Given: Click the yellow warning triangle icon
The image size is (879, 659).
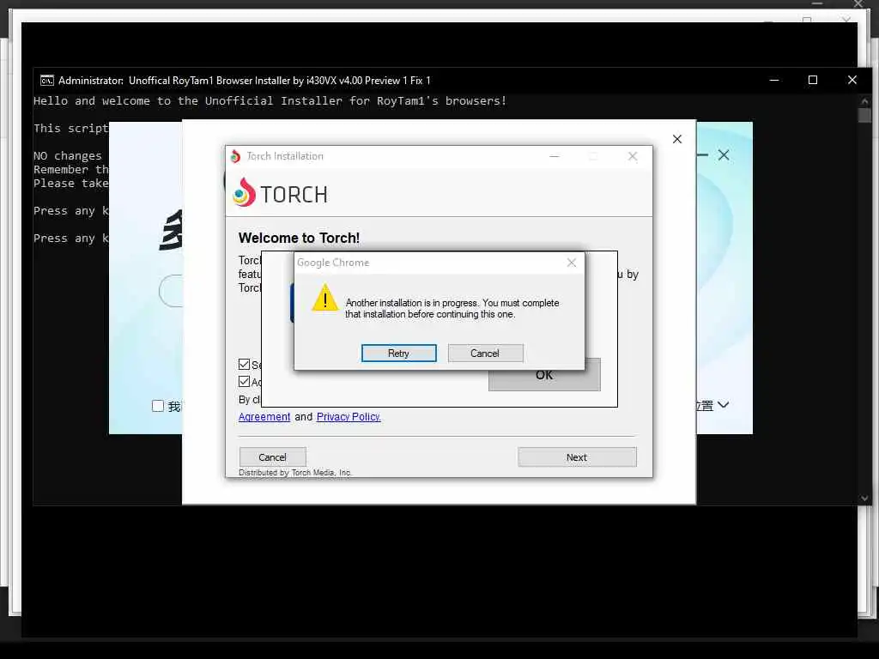Looking at the screenshot, I should pos(325,298).
